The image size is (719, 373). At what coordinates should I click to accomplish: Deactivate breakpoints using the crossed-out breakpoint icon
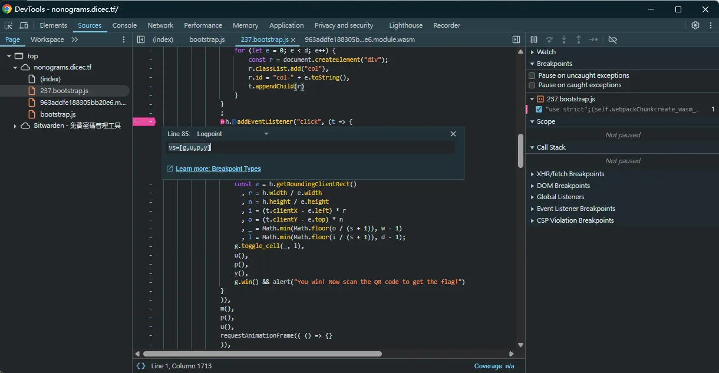point(613,39)
